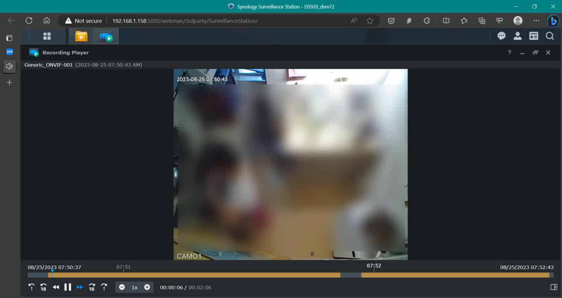Enable fast forward playback
The height and width of the screenshot is (298, 562).
pyautogui.click(x=79, y=287)
